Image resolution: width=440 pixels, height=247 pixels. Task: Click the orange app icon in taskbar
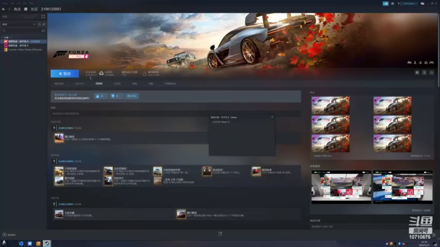pos(38,243)
